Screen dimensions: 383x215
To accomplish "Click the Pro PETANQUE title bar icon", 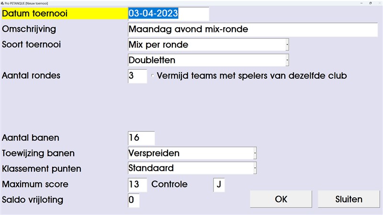I will 2,2.
